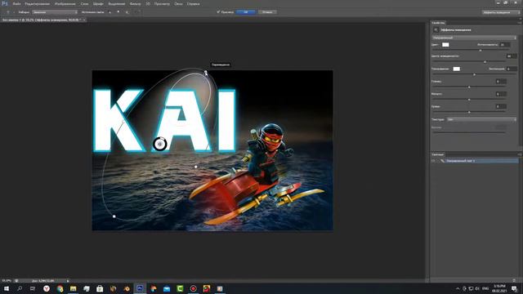Open the Фильтр menu

[x=135, y=4]
